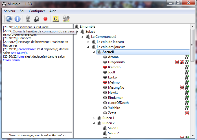The height and width of the screenshot is (140, 197).
Task: Expand Le coin de la team channel
Action: tap(88, 42)
